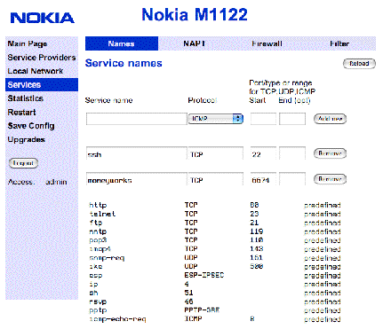Screen dimensions: 383x329
Task: Click the ssh protocol TCP field
Action: click(216, 153)
